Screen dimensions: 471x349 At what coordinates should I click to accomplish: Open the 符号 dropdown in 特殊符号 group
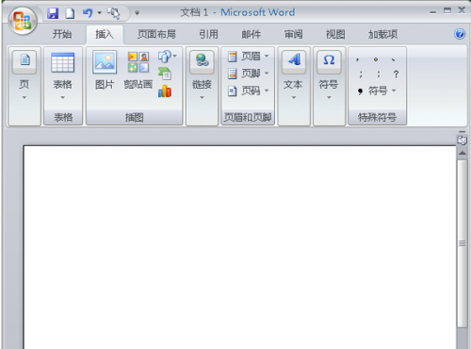point(377,91)
